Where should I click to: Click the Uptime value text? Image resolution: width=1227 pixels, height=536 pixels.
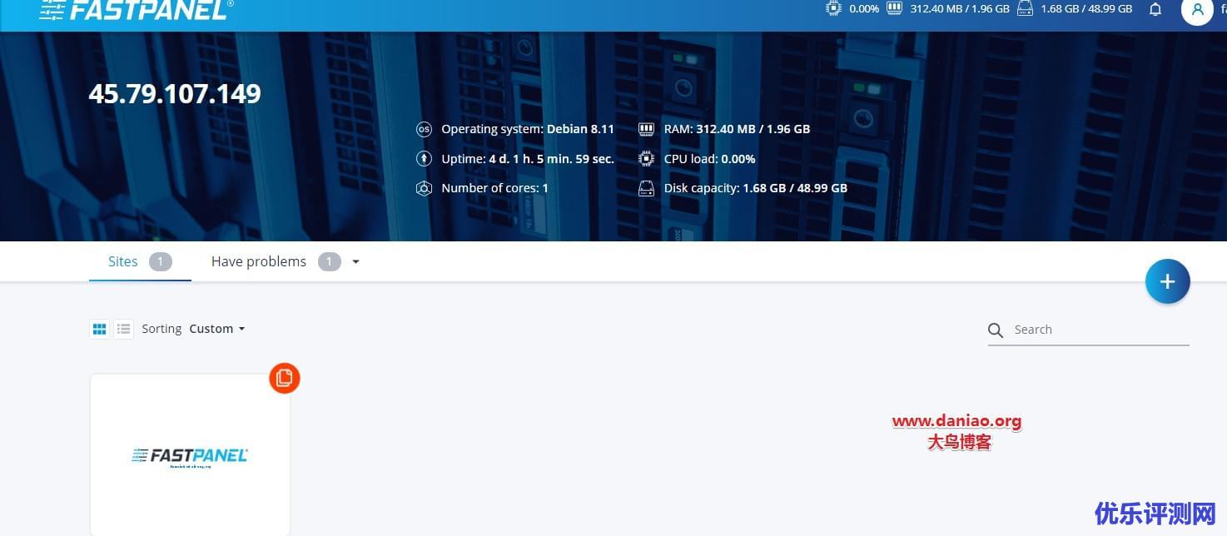[x=551, y=158]
